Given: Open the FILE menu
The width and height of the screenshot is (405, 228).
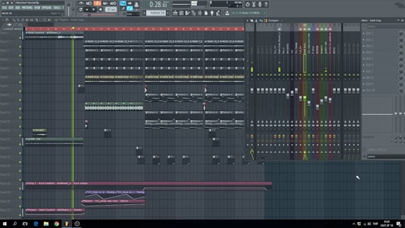Looking at the screenshot, I should (x=4, y=8).
